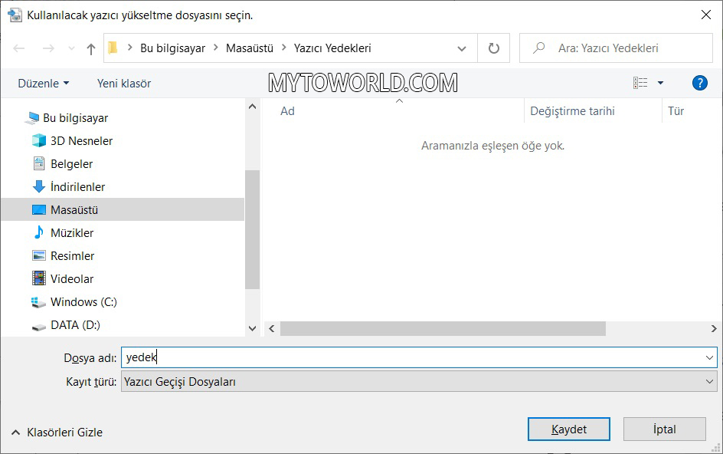
Task: Expand the Kayıt türü dropdown
Action: coord(417,380)
